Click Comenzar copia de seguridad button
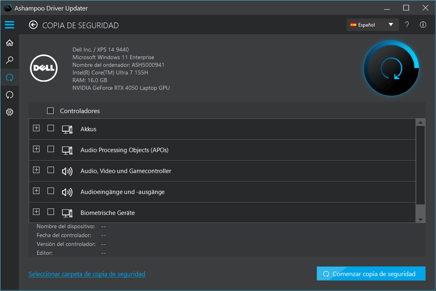The width and height of the screenshot is (436, 291). point(371,274)
